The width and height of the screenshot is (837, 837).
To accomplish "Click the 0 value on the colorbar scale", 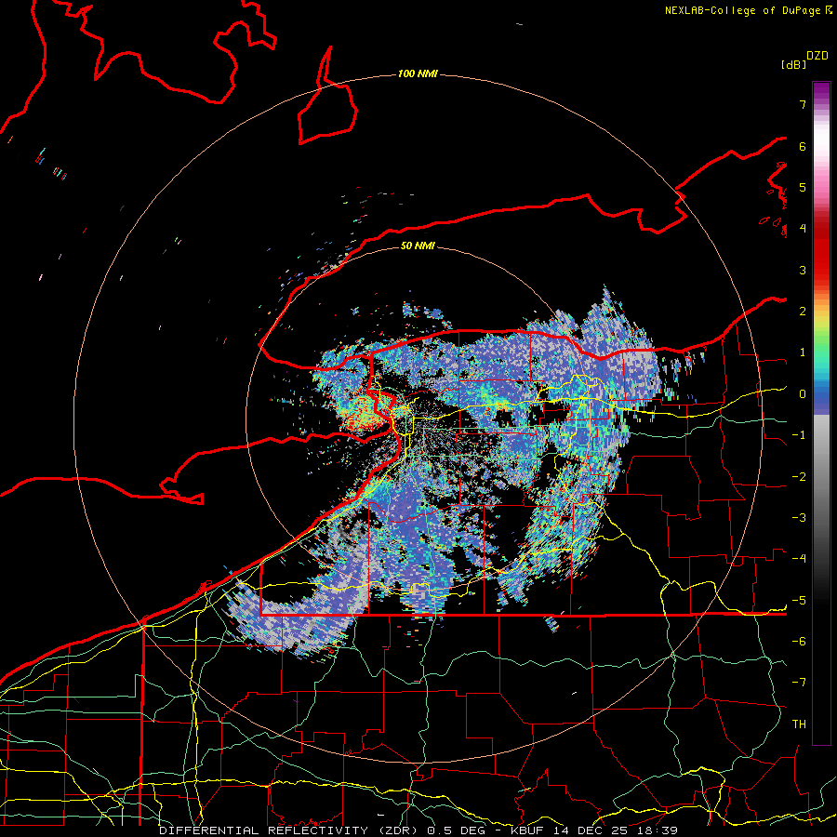I will 803,394.
